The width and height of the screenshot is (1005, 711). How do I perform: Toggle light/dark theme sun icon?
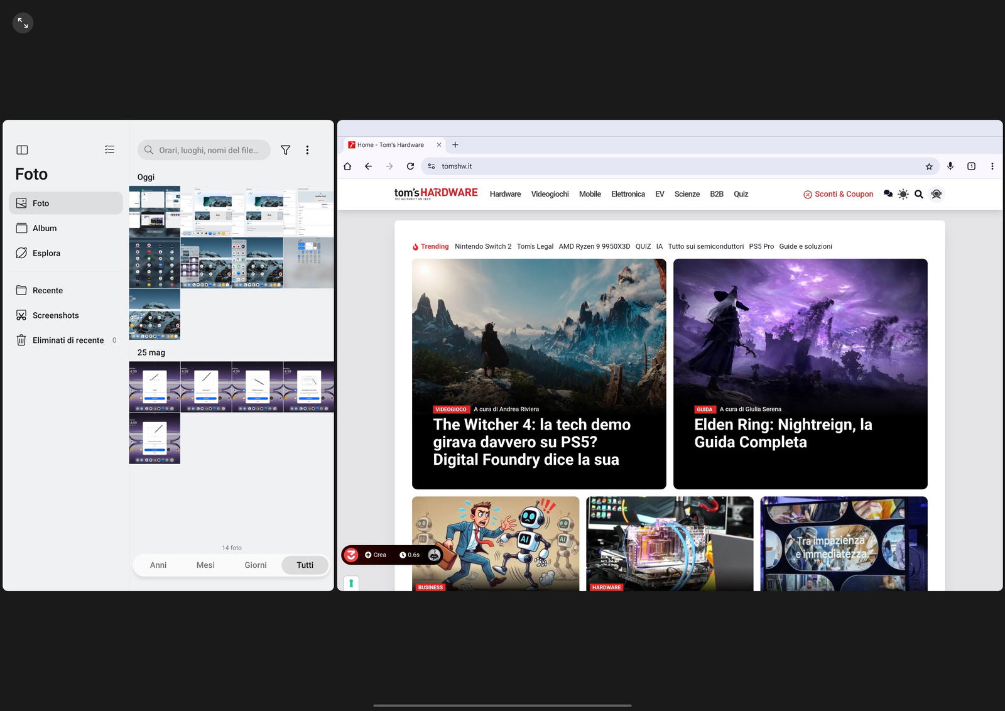(903, 194)
